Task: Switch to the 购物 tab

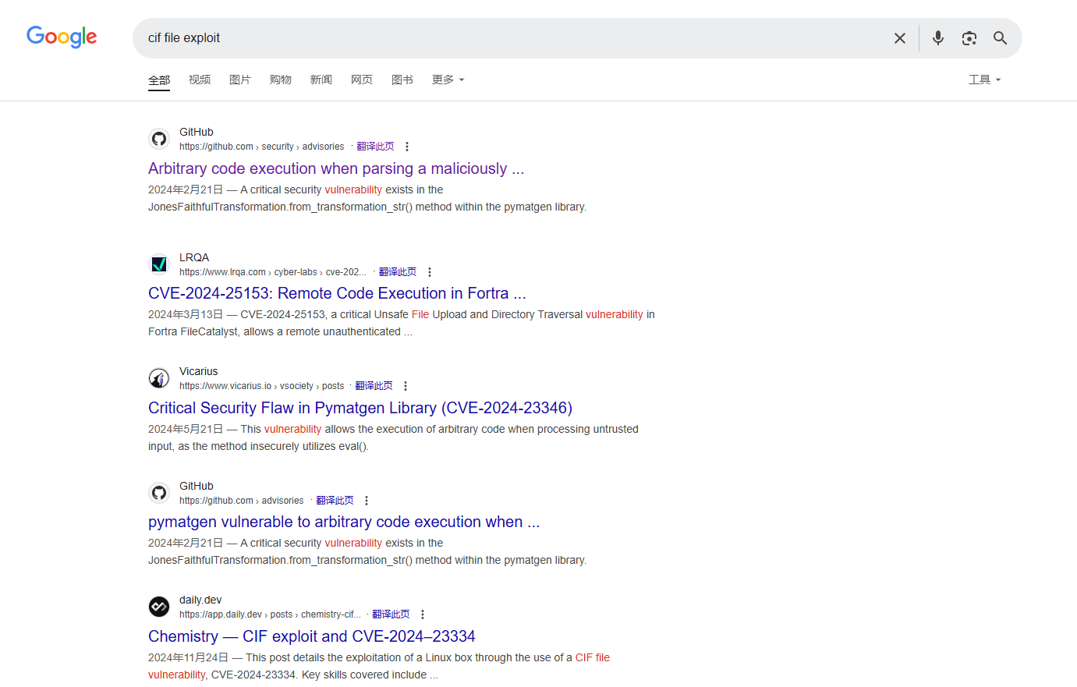Action: point(281,80)
